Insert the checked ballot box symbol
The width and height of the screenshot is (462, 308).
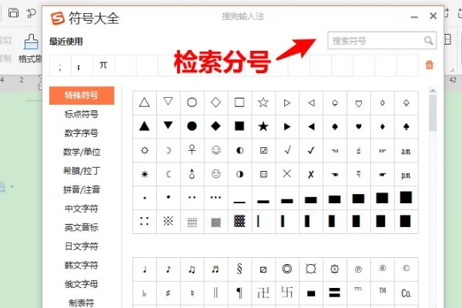pos(263,150)
